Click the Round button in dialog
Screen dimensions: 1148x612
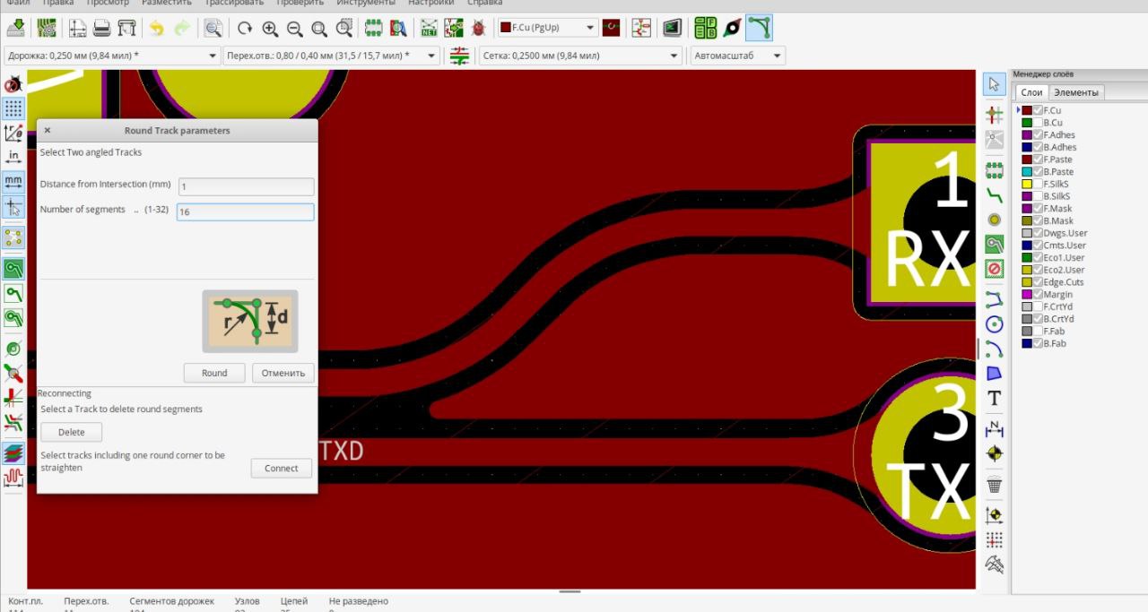click(214, 373)
